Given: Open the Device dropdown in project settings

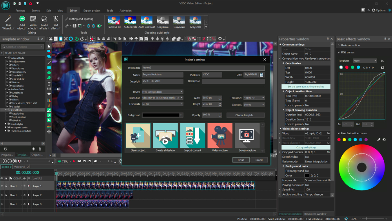Looking at the screenshot, I should 163,91.
